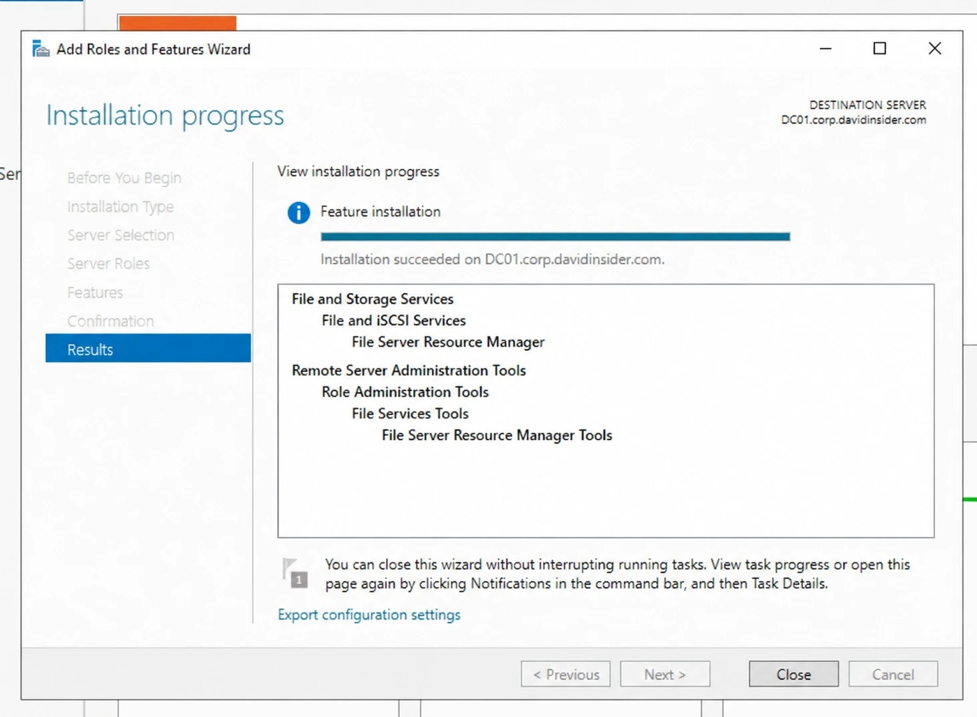Select File Services Tools entry
977x717 pixels.
click(x=410, y=414)
